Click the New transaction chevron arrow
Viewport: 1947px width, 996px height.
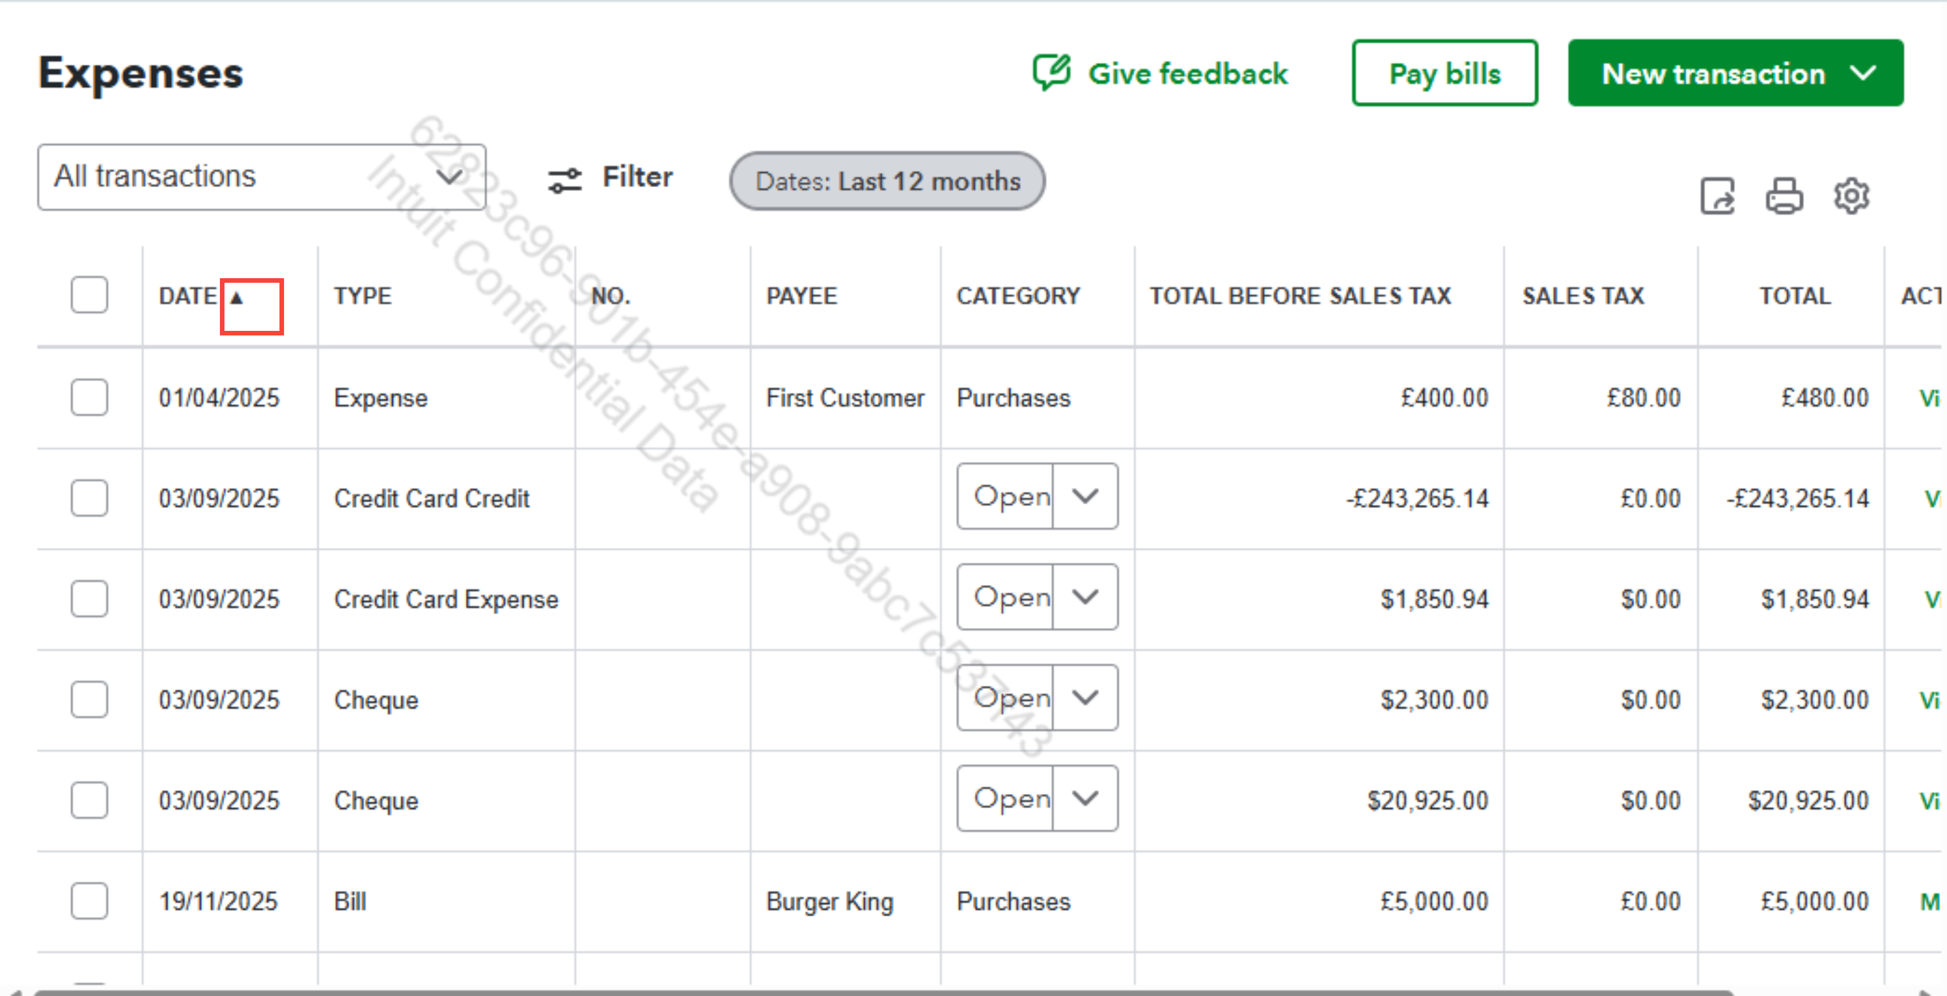[1862, 73]
